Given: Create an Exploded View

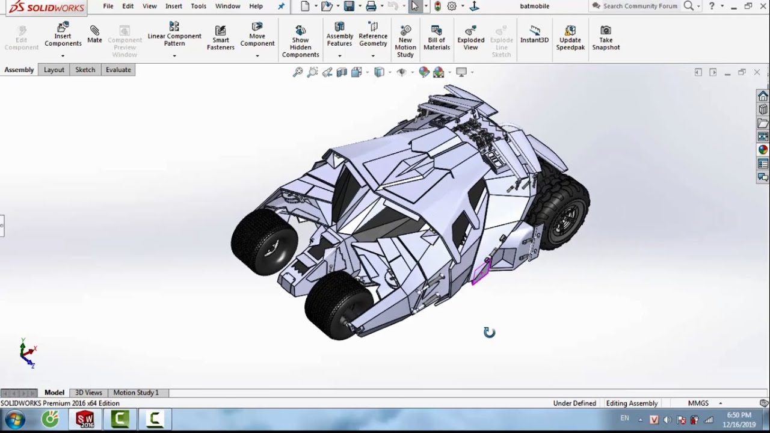Looking at the screenshot, I should [x=471, y=38].
